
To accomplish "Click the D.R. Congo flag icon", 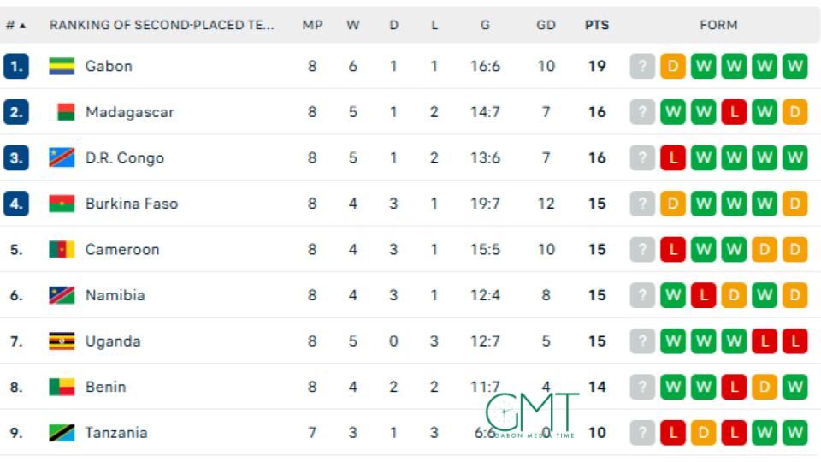I will 62,157.
